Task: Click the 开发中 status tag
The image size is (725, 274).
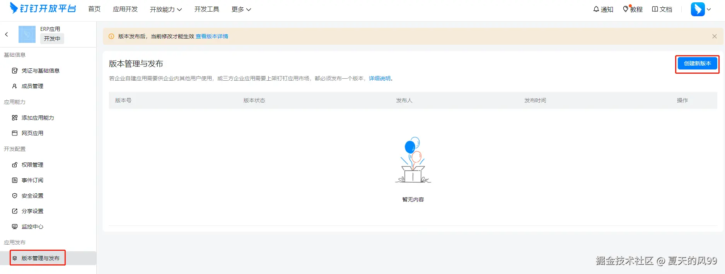Action: tap(52, 39)
